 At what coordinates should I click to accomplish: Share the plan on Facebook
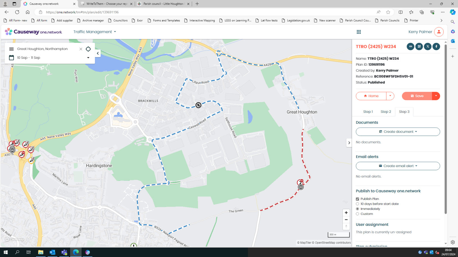[x=436, y=47]
